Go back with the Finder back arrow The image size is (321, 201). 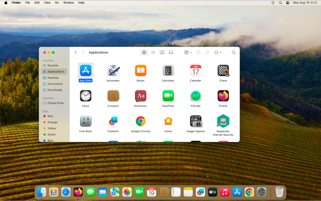click(x=75, y=53)
